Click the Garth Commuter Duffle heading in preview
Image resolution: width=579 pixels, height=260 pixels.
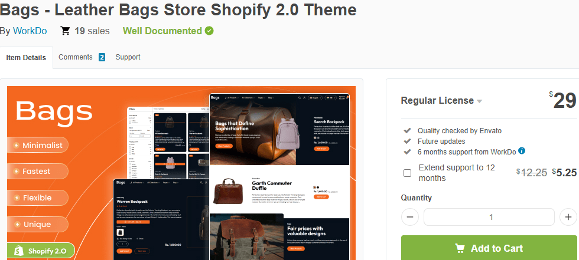point(272,185)
